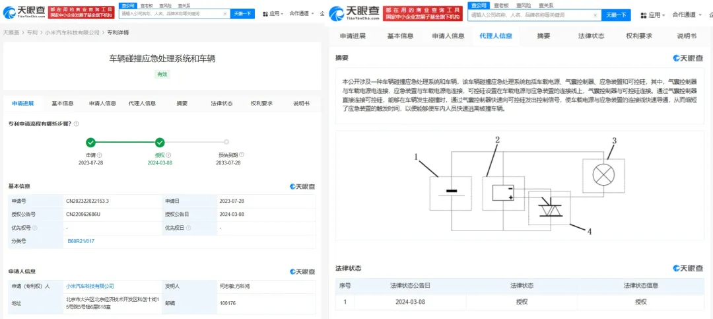Expand 应用 dropdown on left page
713x319 pixels.
coord(273,14)
